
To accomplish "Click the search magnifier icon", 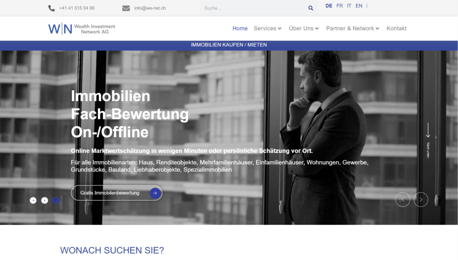I will [x=311, y=8].
